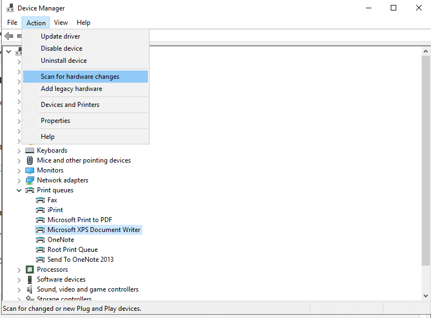Select the Send To OneNote 2013 printer

click(81, 260)
